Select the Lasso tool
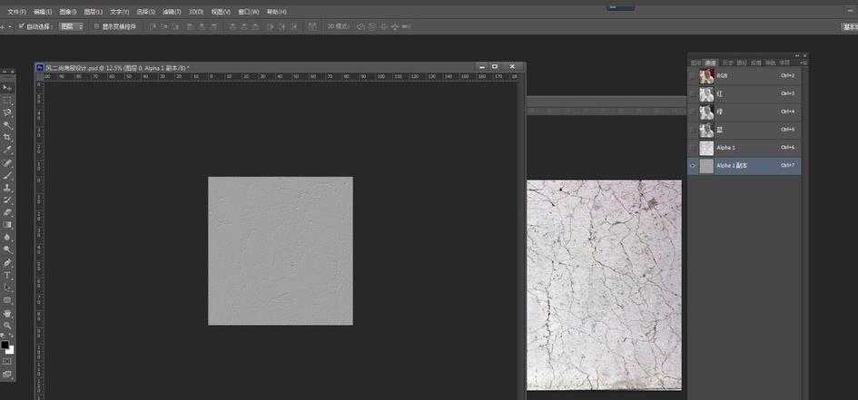The image size is (858, 400). (7, 112)
